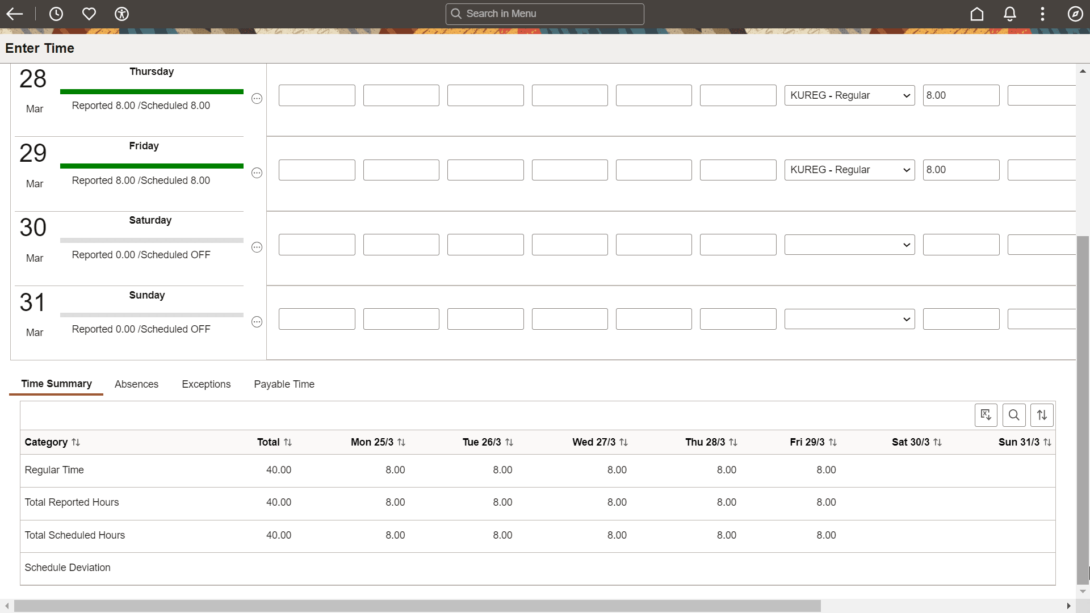Expand Friday's KUREG - Regular dropdown
Image resolution: width=1090 pixels, height=613 pixels.
[x=849, y=170]
